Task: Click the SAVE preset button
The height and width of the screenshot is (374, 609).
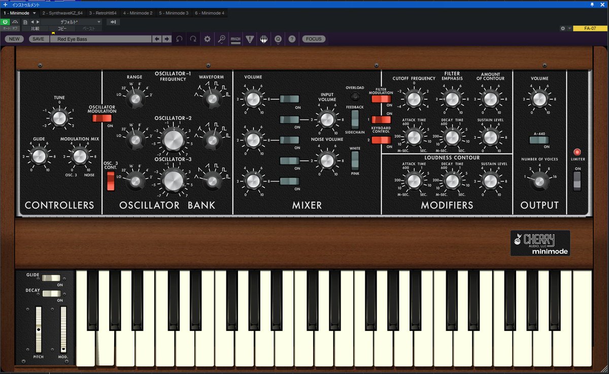Action: [x=38, y=39]
